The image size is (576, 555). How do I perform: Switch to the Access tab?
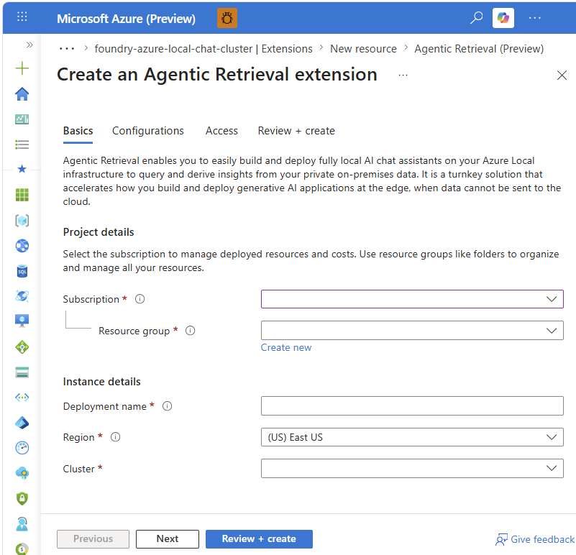tap(221, 131)
